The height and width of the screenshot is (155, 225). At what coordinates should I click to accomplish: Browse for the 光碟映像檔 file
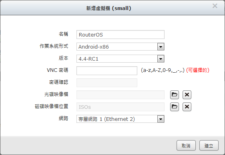pos(175,95)
